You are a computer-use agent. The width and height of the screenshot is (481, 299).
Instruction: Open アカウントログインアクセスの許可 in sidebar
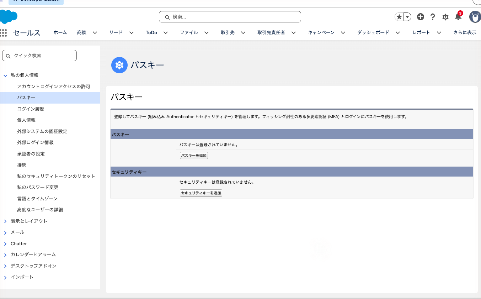point(54,86)
